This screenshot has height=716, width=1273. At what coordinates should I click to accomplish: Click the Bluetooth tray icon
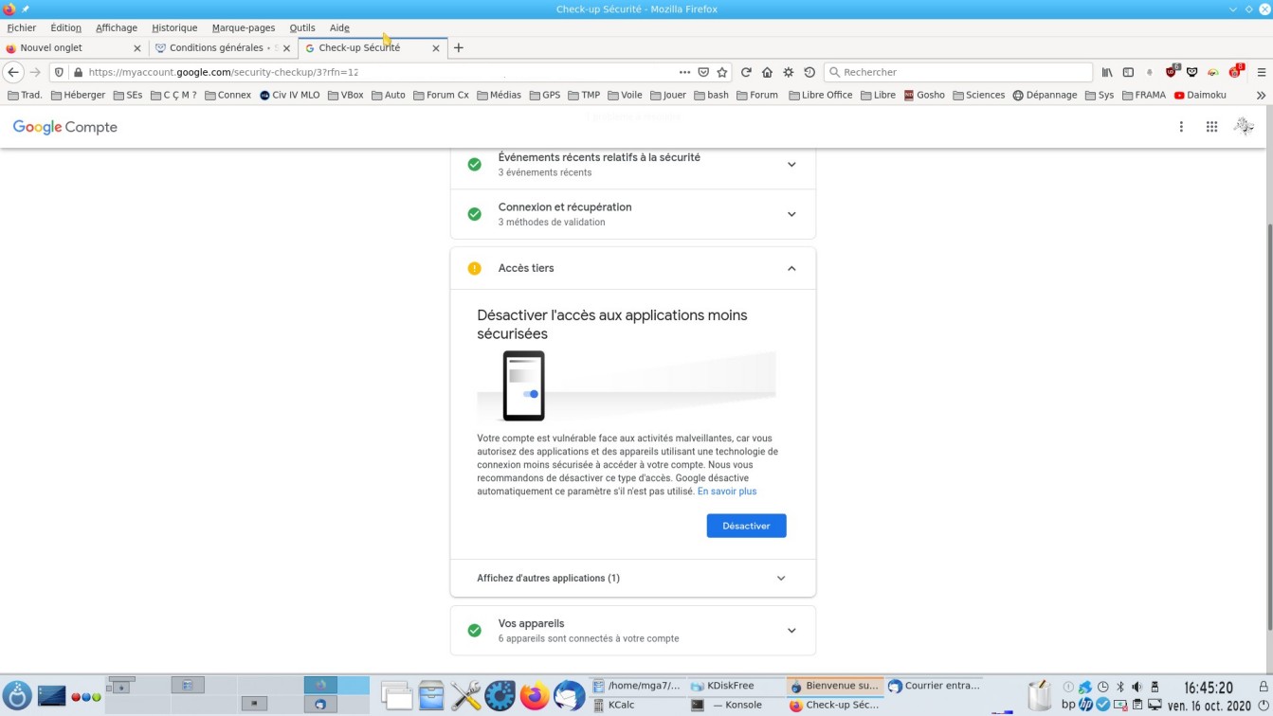(1119, 687)
